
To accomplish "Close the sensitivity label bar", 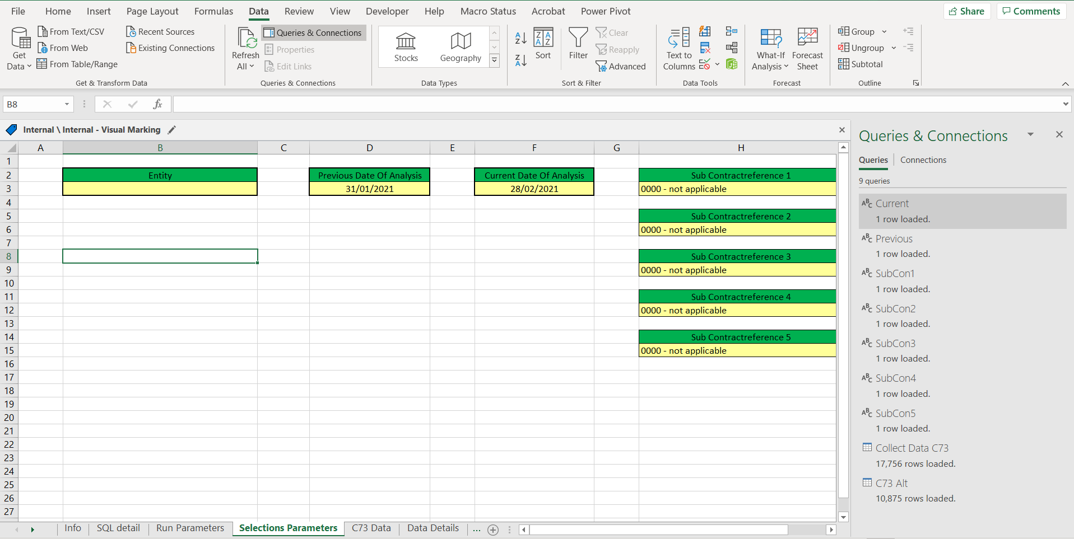I will pyautogui.click(x=841, y=130).
